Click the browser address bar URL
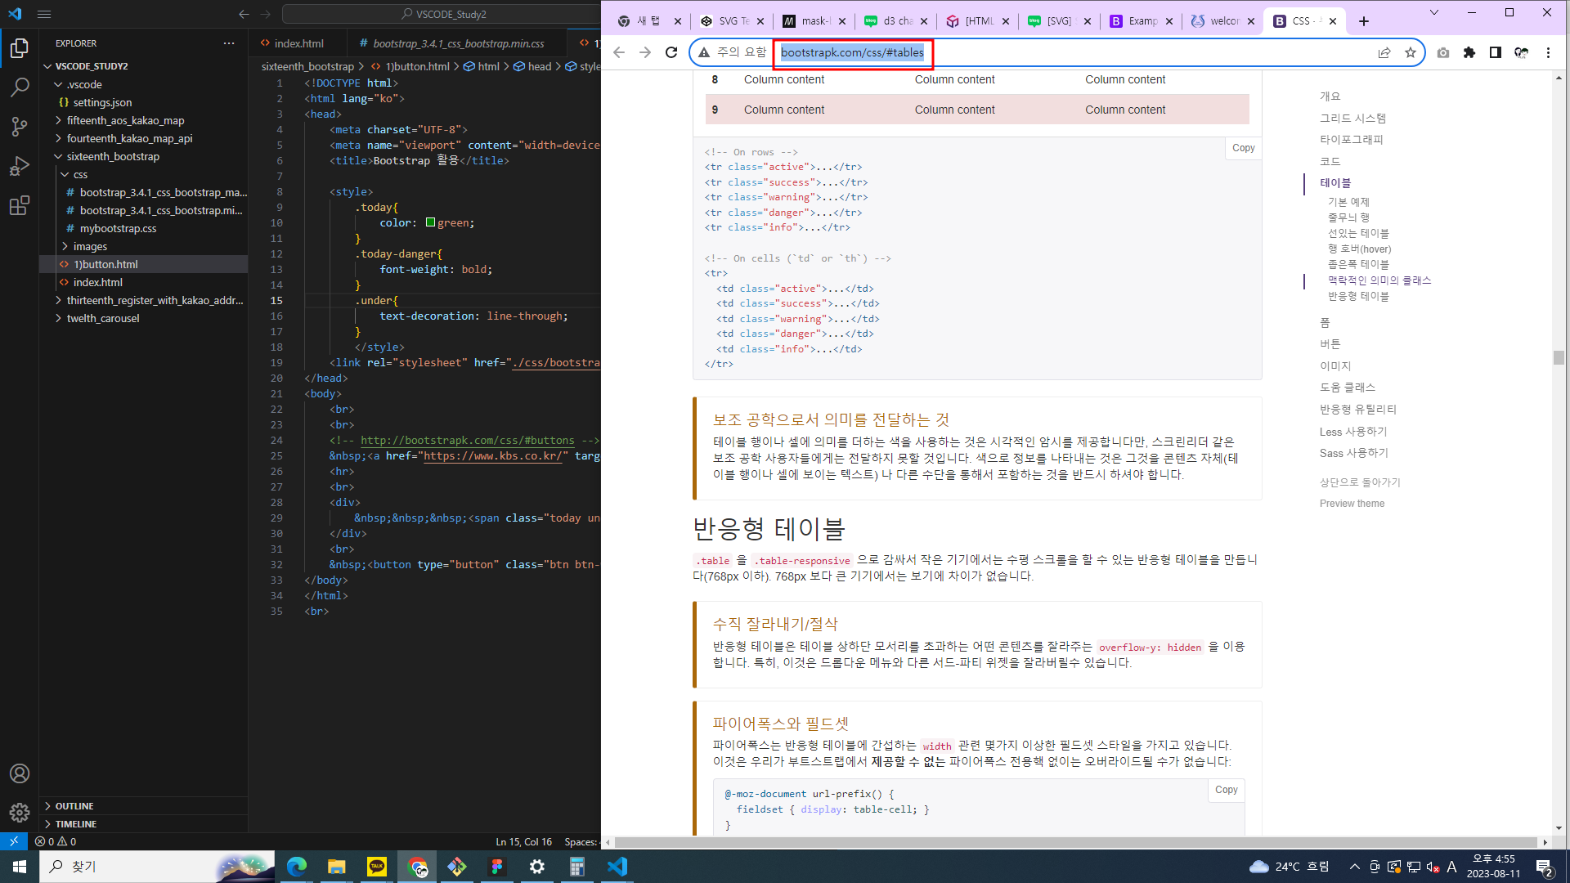The image size is (1570, 883). pyautogui.click(x=852, y=52)
